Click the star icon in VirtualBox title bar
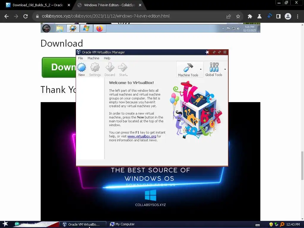The image size is (304, 228). point(207,52)
